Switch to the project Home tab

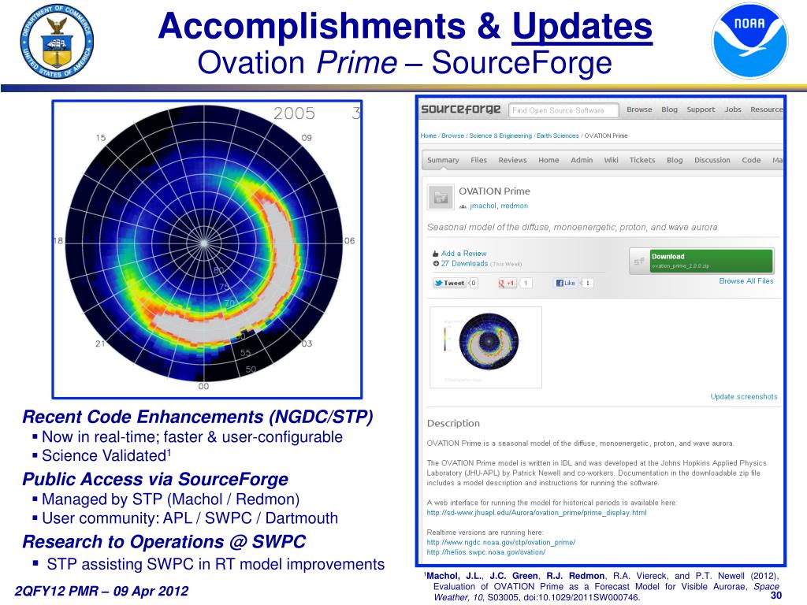549,160
